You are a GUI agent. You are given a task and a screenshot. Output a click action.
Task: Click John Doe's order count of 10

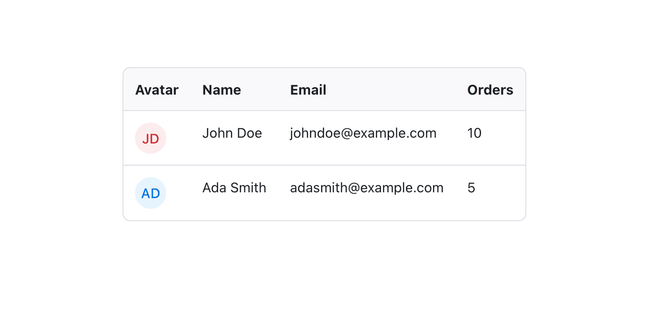pyautogui.click(x=474, y=133)
